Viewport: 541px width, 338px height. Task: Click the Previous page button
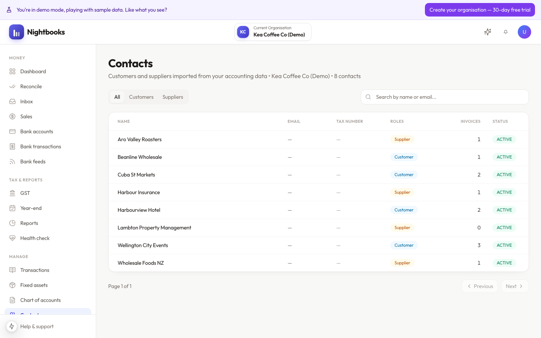coord(480,286)
